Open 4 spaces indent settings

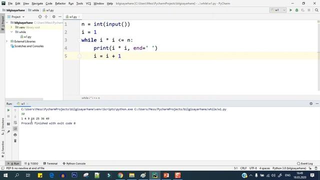[x=264, y=168]
